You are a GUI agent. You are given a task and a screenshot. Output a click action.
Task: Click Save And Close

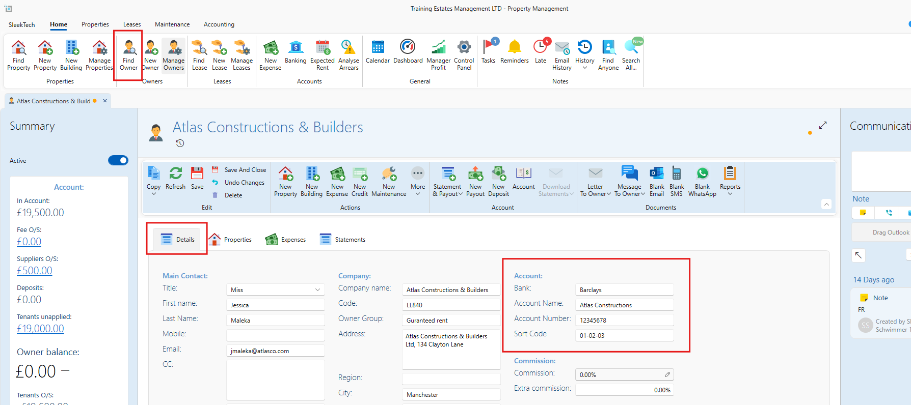click(x=239, y=170)
